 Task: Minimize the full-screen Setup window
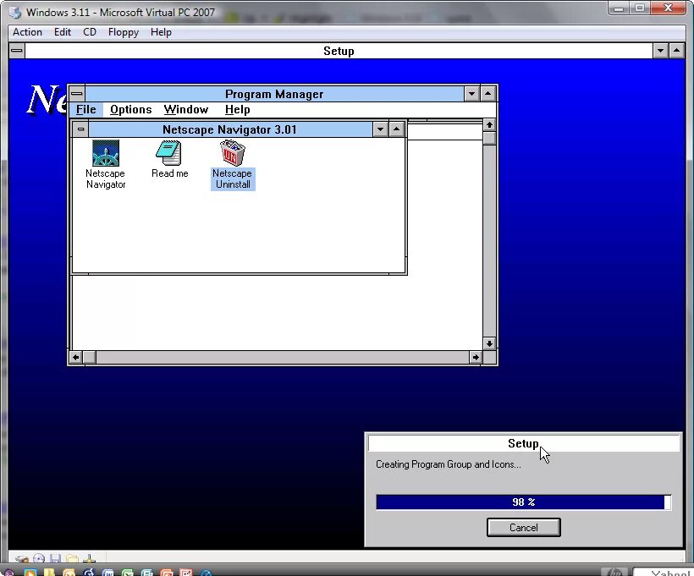point(660,51)
